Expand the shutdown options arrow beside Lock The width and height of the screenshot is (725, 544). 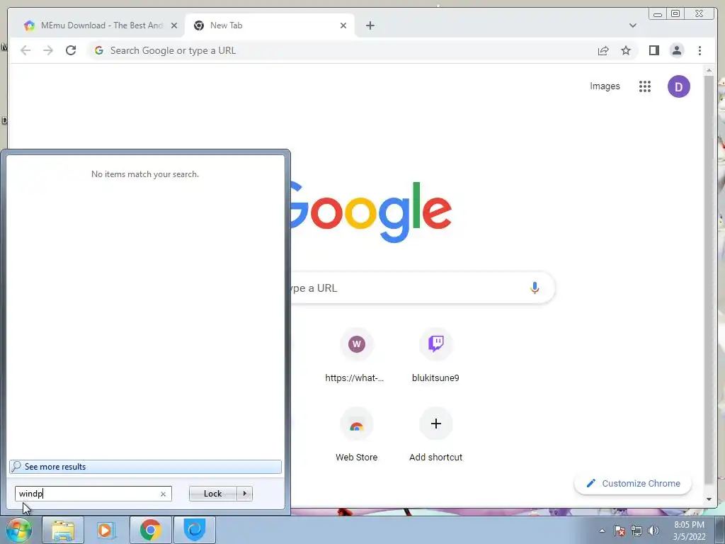244,494
